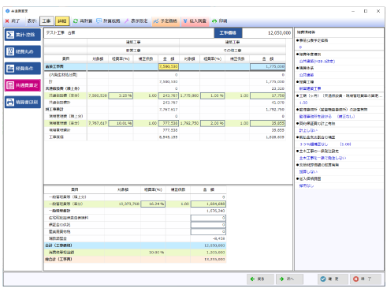387x292 pixels.
Task: Click the 印刷 printer icon in toolbar
Action: click(219, 21)
